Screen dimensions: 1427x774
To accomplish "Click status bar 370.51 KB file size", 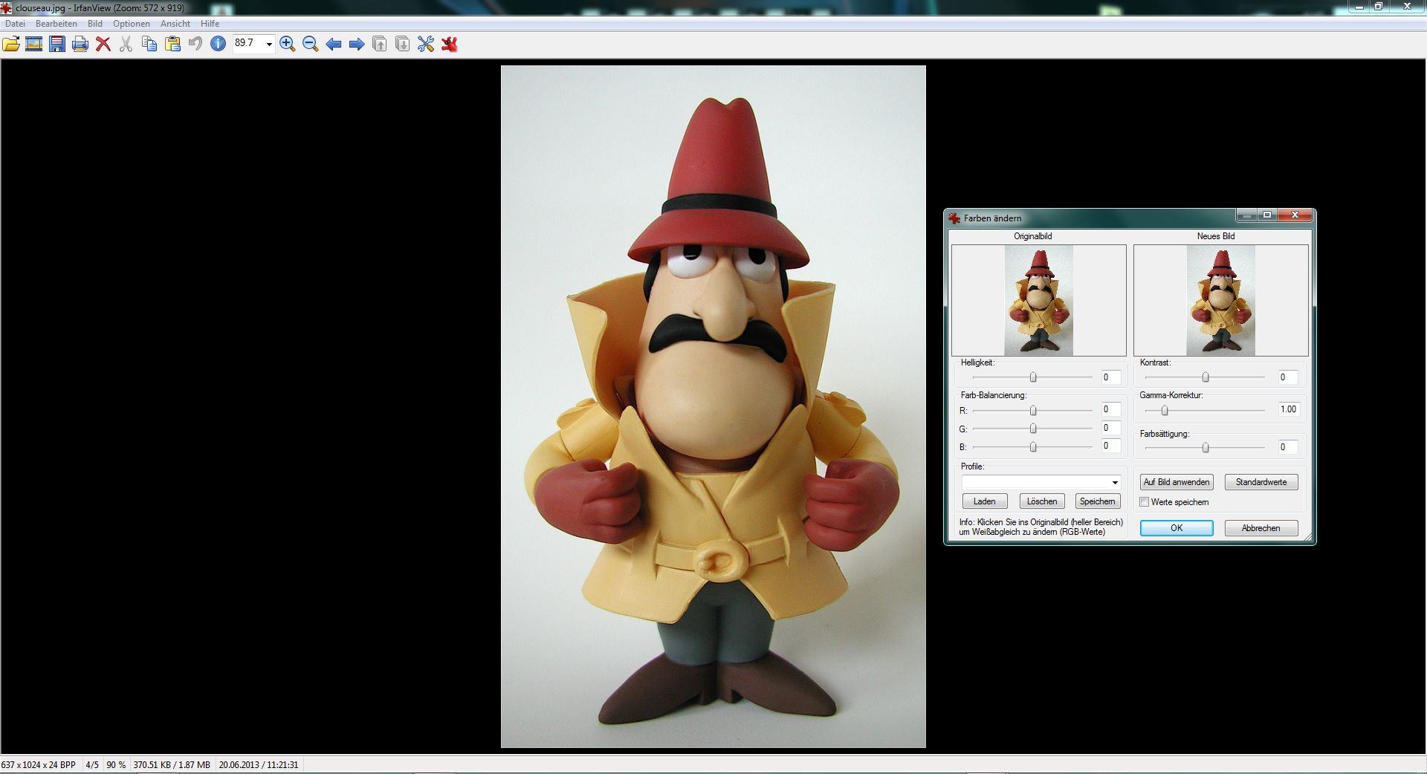I will coord(172,764).
